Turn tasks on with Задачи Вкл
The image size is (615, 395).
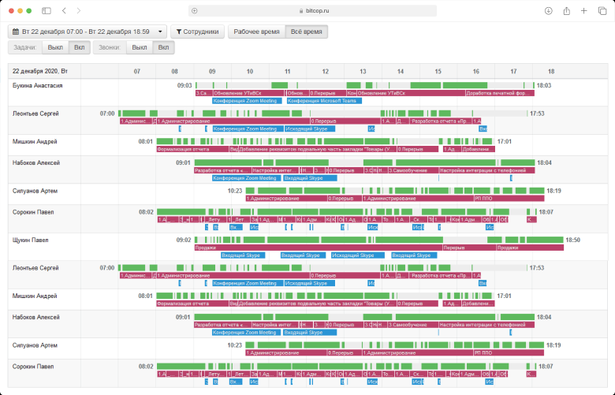79,47
